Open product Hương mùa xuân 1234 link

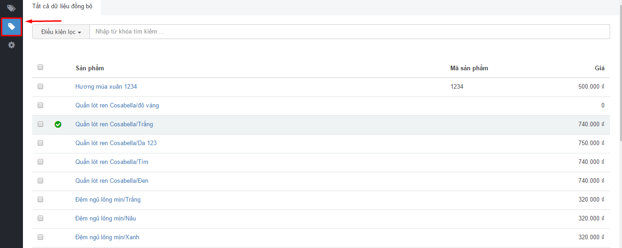click(106, 86)
